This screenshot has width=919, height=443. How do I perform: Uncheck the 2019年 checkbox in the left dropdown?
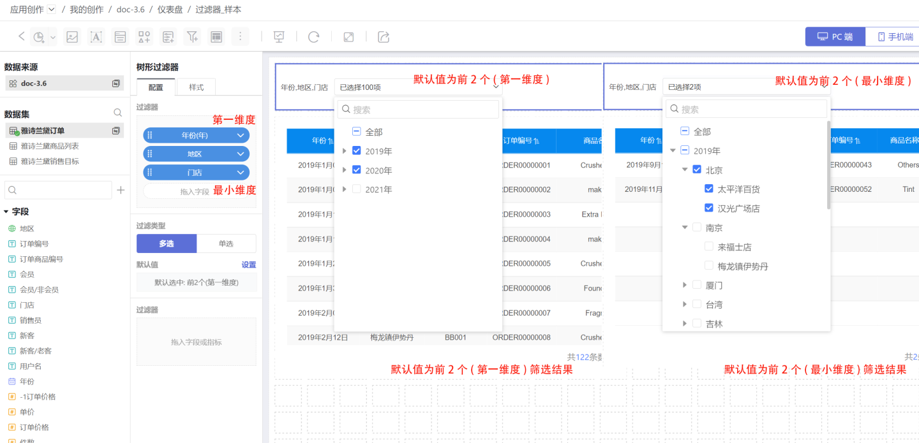coord(357,151)
